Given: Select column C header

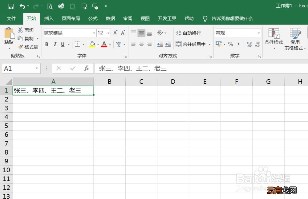Looking at the screenshot, I should [141, 82].
